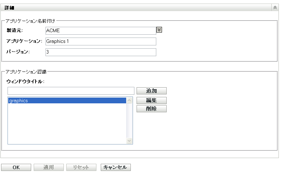The image size is (281, 172).
Task: Click the list scrollbar down arrow
Action: point(129,141)
